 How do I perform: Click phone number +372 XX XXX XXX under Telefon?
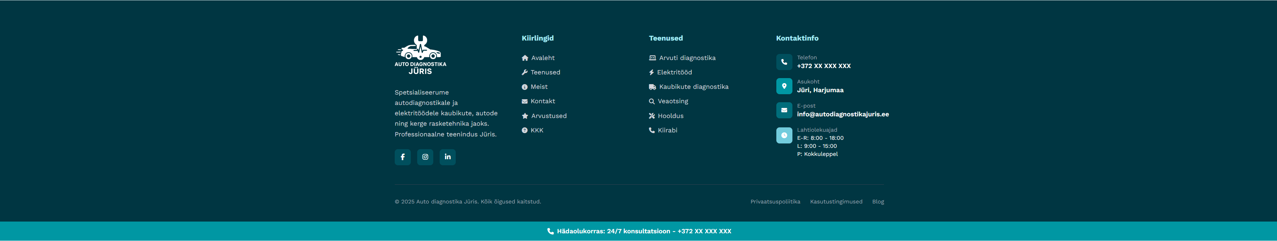pos(824,66)
